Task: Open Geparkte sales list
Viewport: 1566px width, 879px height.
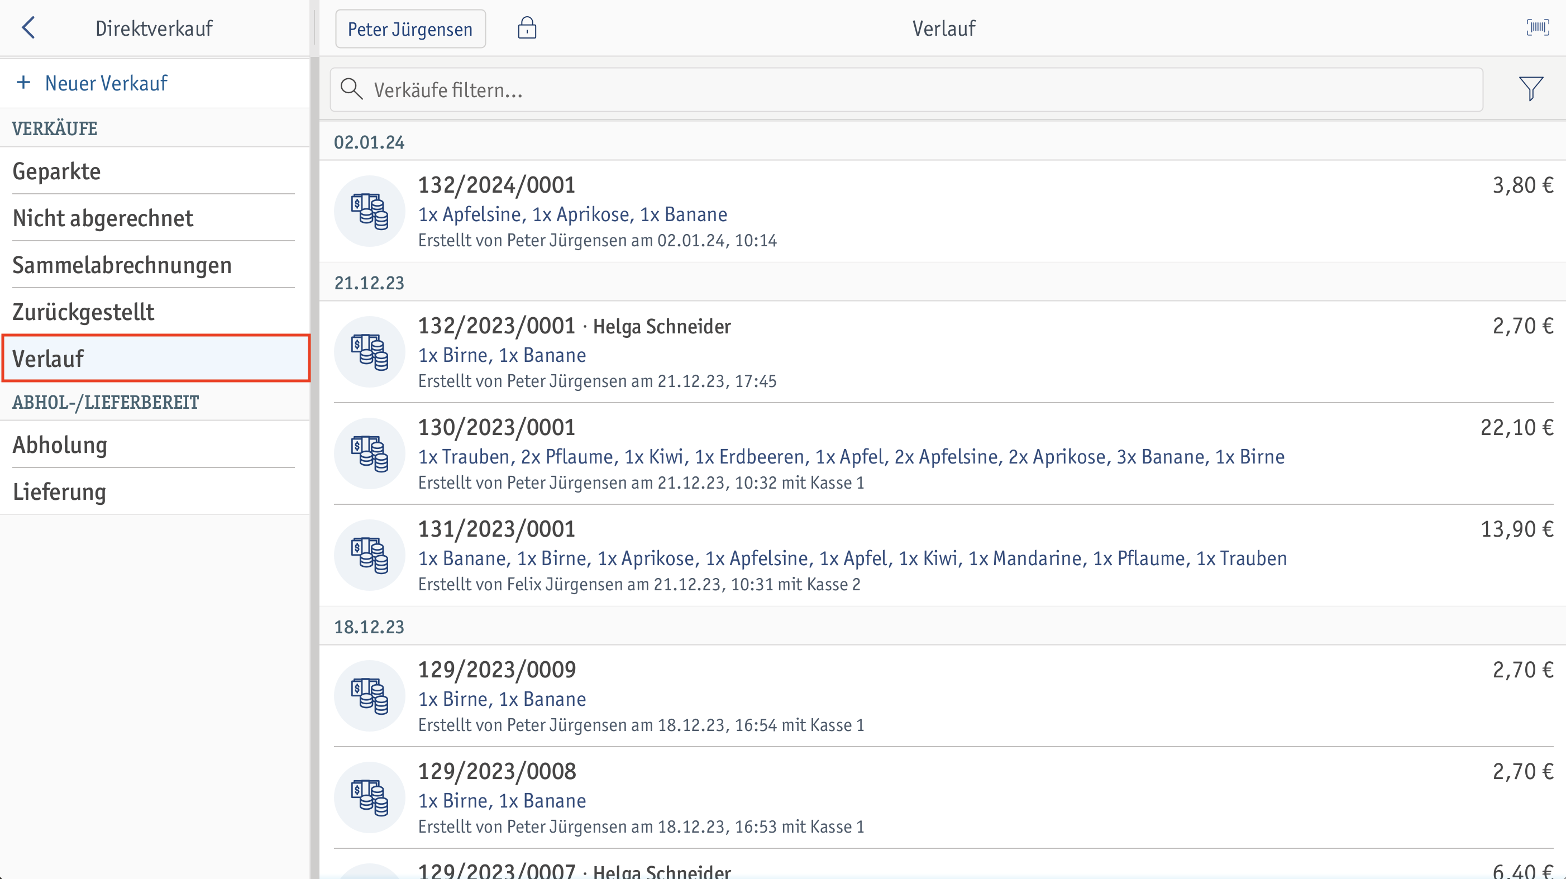Action: (x=154, y=171)
